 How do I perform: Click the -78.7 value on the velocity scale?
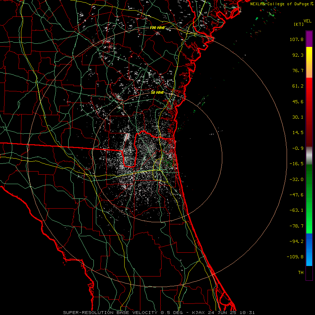pos(296,226)
